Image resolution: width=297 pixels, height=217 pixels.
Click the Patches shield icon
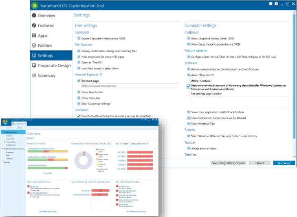click(34, 46)
